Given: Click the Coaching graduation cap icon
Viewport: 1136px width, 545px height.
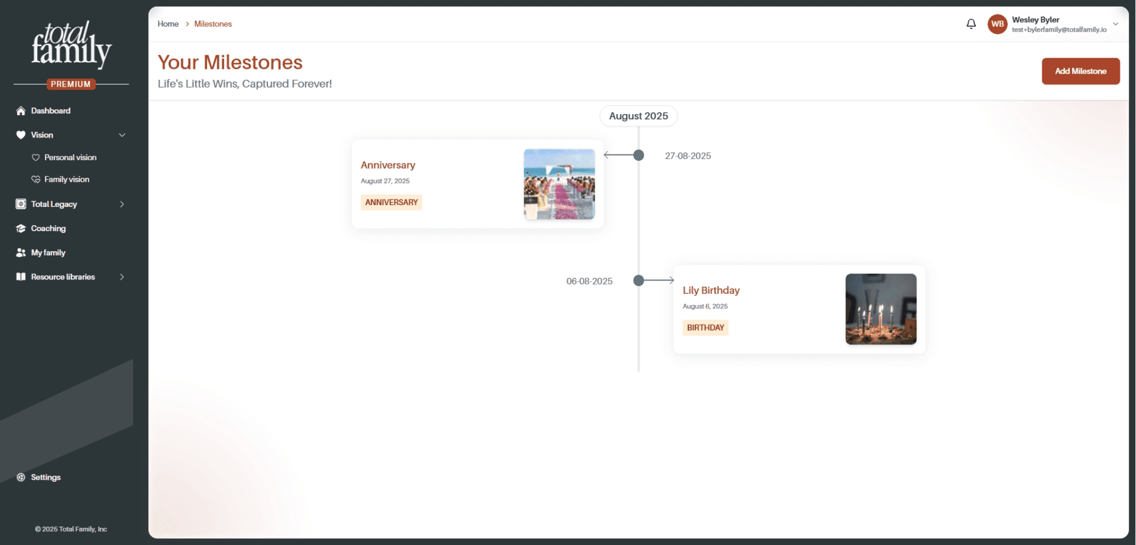Looking at the screenshot, I should pyautogui.click(x=21, y=228).
